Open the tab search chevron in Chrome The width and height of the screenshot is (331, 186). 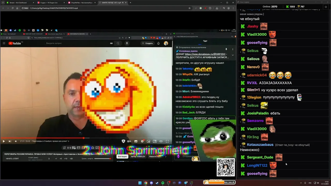click(3, 3)
